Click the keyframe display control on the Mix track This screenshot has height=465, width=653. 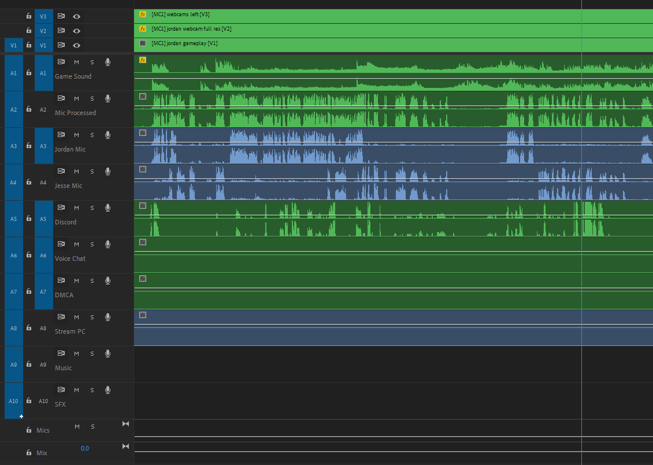(x=125, y=446)
